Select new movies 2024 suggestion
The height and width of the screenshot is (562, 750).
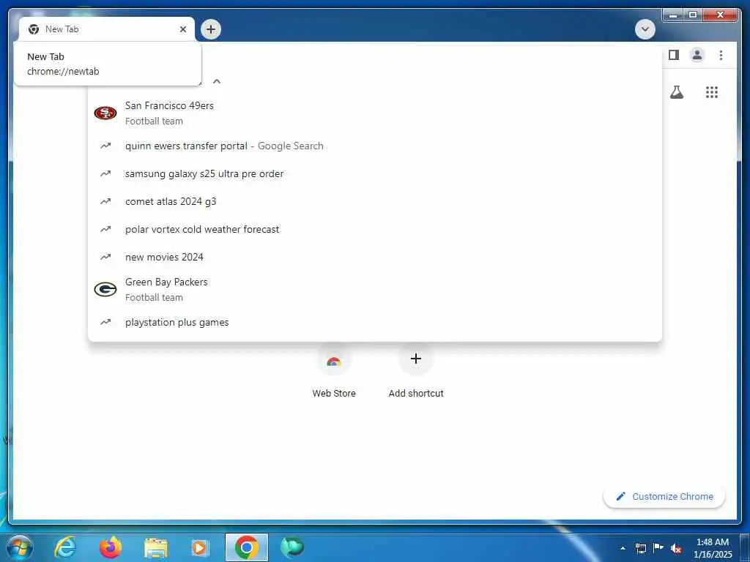375,257
